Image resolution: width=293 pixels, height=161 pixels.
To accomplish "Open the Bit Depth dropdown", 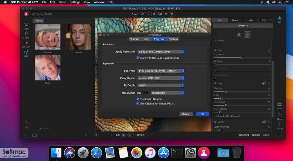I will click(161, 85).
